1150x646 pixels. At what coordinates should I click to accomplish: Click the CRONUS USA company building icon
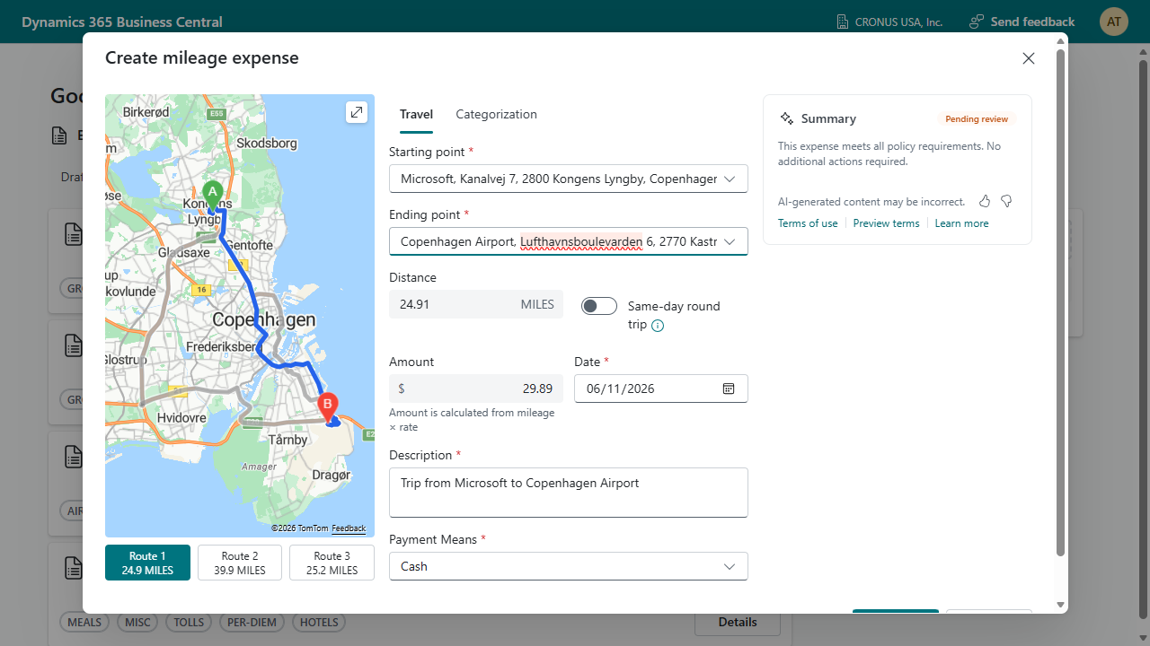843,22
